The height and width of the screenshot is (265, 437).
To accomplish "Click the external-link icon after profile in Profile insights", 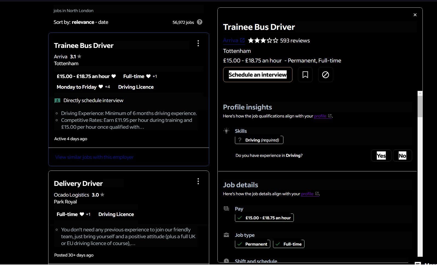I will click(x=330, y=116).
